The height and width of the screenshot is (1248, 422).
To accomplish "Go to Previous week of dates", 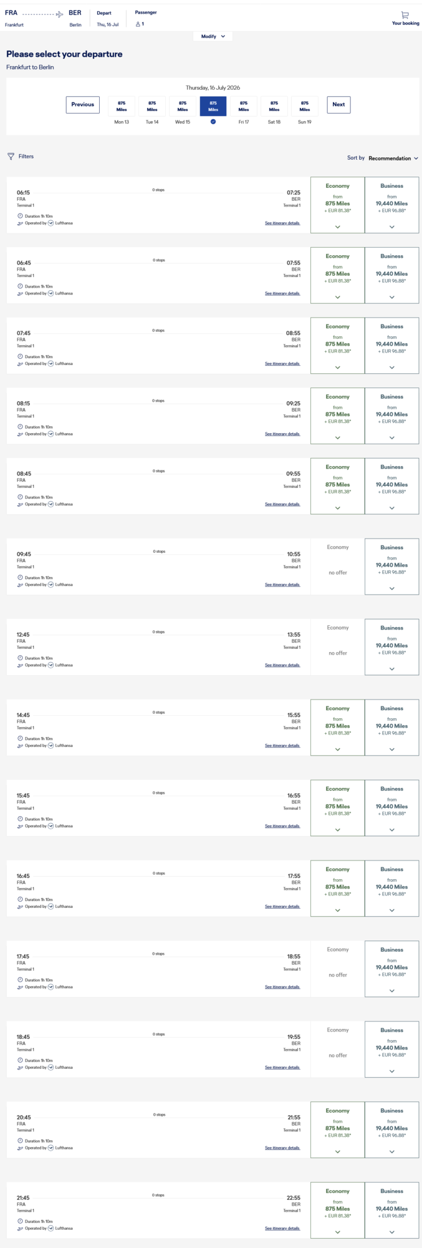I will tap(83, 105).
